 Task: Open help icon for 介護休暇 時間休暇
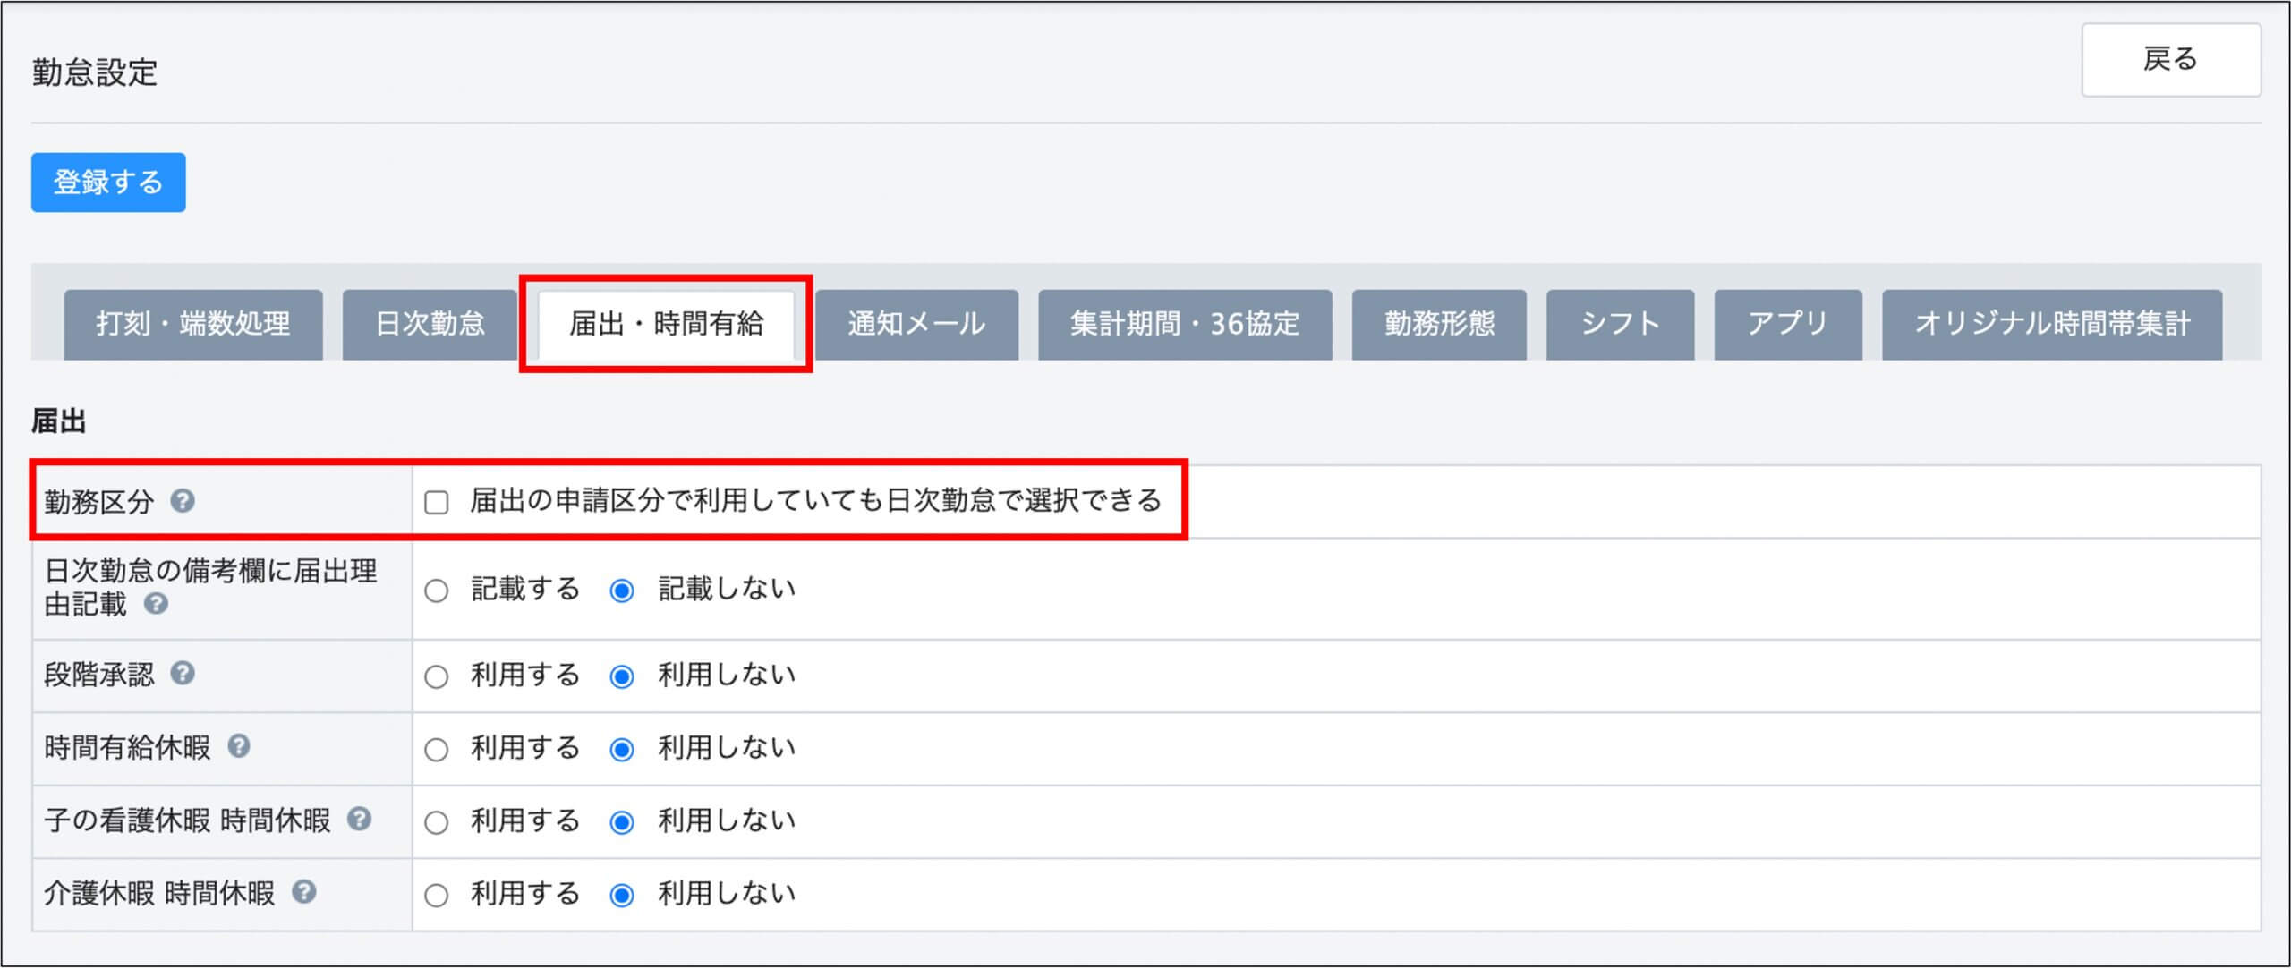[304, 892]
